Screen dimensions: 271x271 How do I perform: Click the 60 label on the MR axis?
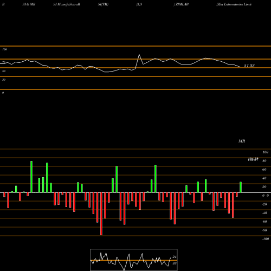pyautogui.click(x=264, y=170)
